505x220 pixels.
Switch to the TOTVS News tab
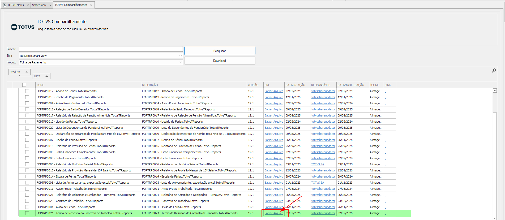click(x=16, y=5)
